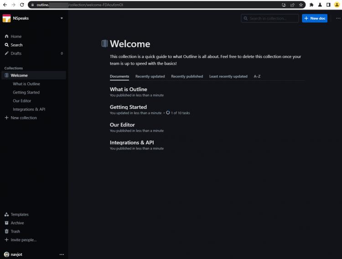The height and width of the screenshot is (259, 342).
Task: Open the Getting Started document link
Action: (x=128, y=107)
